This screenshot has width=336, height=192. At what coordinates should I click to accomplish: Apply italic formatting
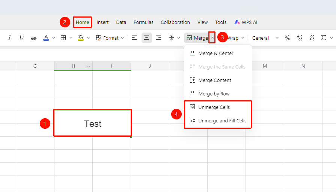click(x=9, y=38)
